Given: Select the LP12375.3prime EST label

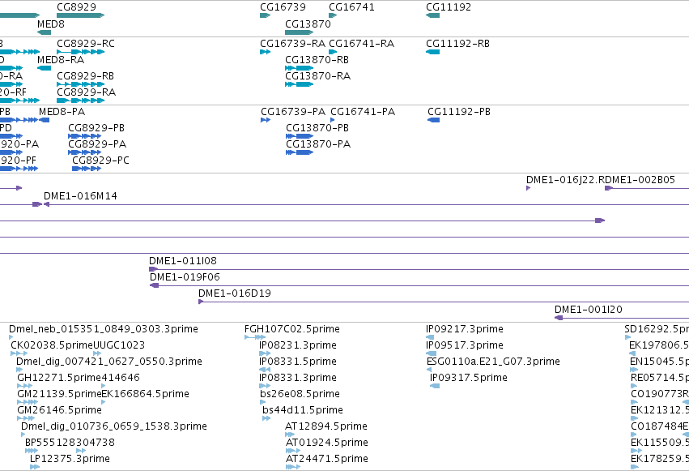Looking at the screenshot, I should [70, 459].
